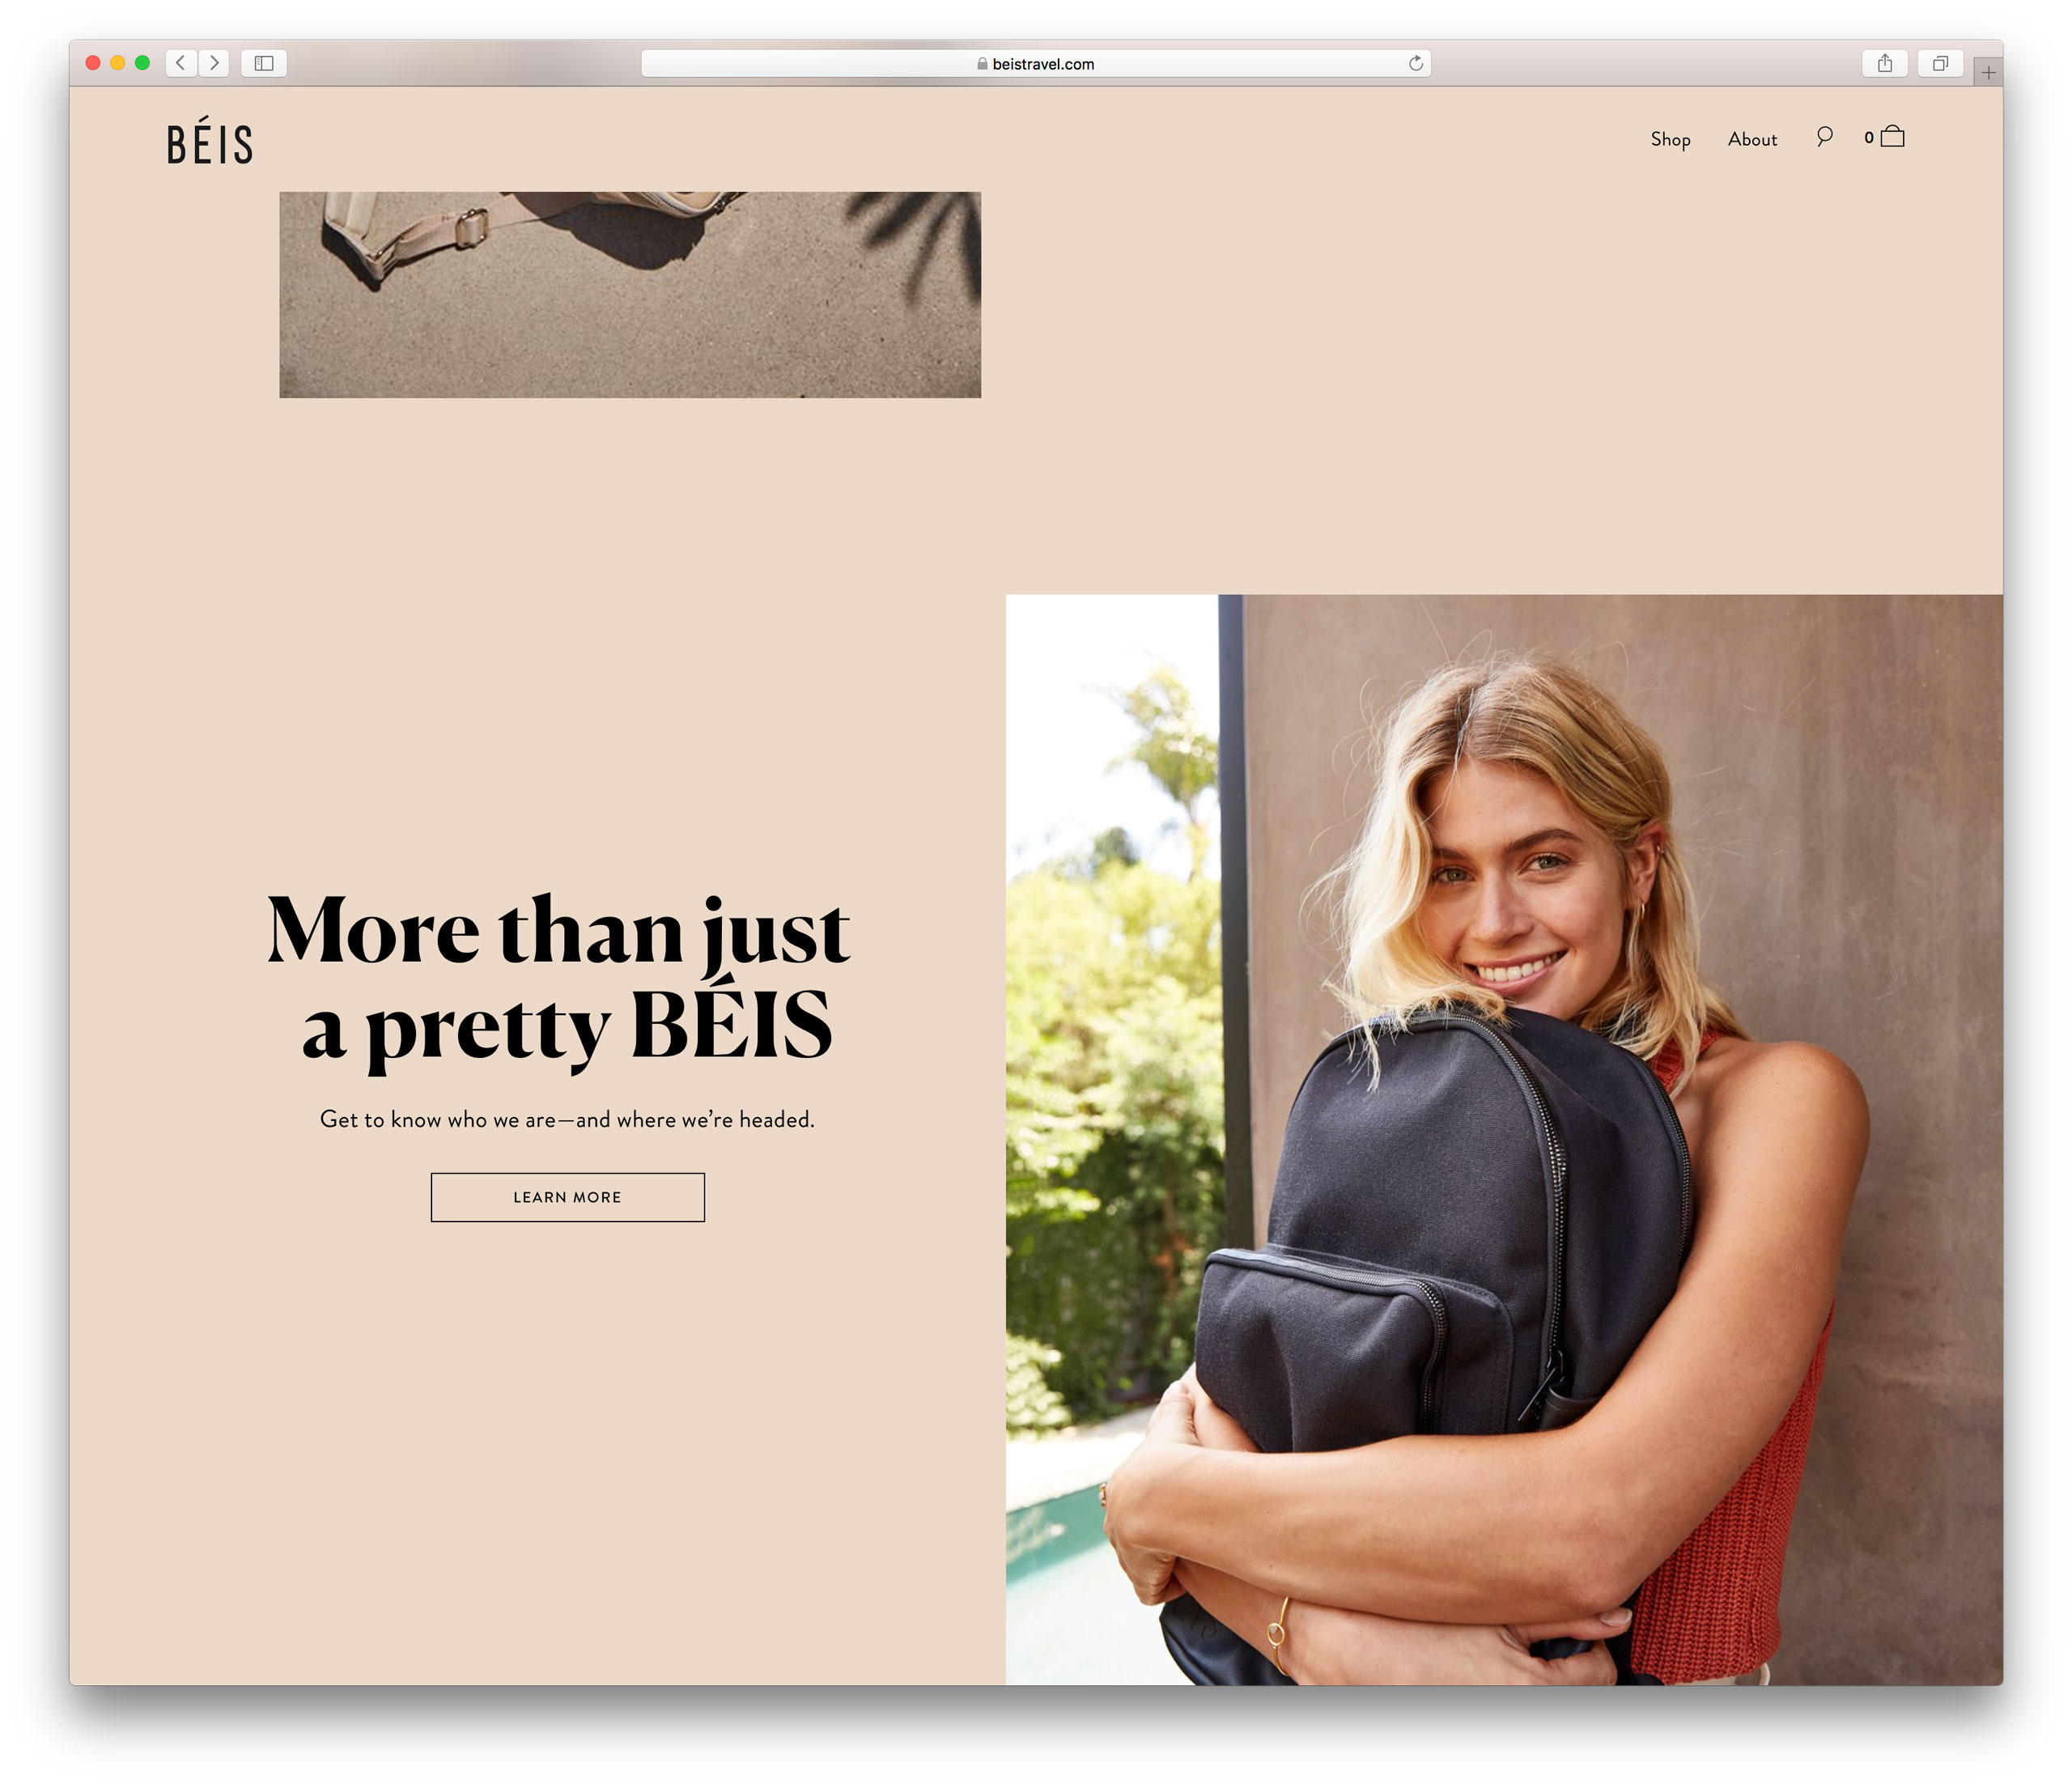Click the LEARN MORE button
The image size is (2072, 1784).
[x=567, y=1197]
